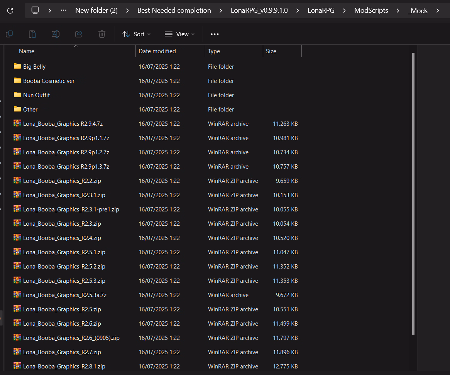Click the Refresh icon in address bar
Image resolution: width=450 pixels, height=375 pixels.
point(10,10)
